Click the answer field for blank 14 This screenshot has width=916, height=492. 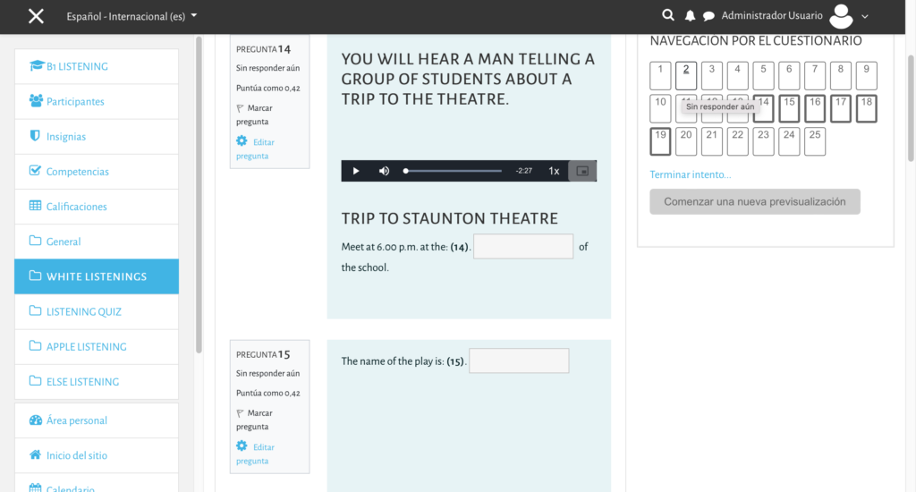pyautogui.click(x=522, y=246)
